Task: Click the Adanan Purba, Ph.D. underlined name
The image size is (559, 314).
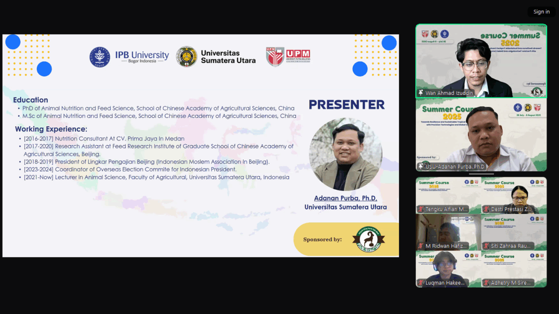Action: 345,198
